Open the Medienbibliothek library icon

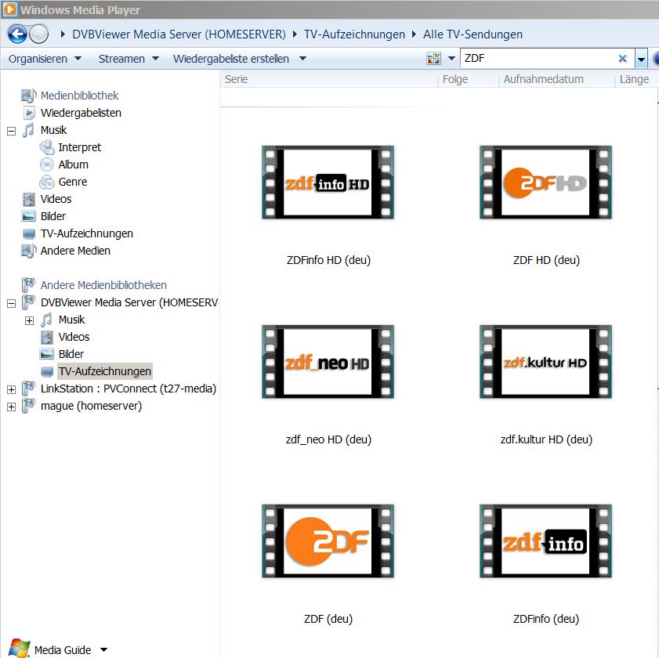point(29,96)
